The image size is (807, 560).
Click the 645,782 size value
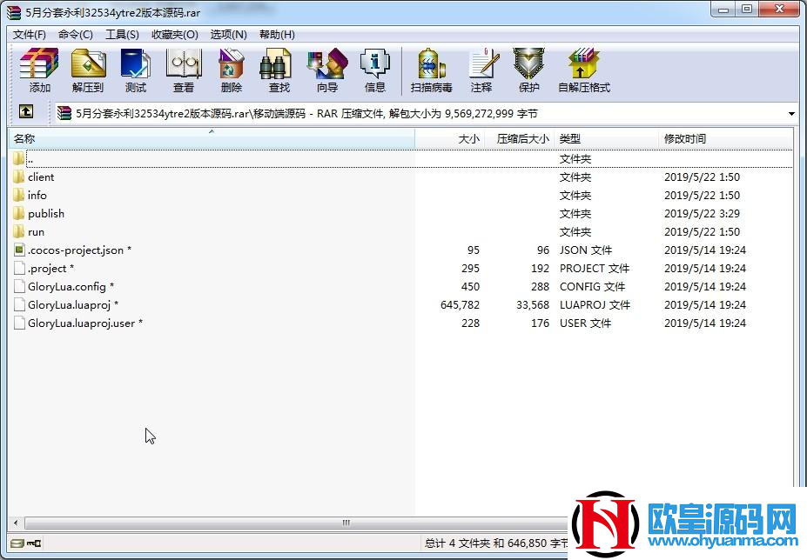[460, 305]
